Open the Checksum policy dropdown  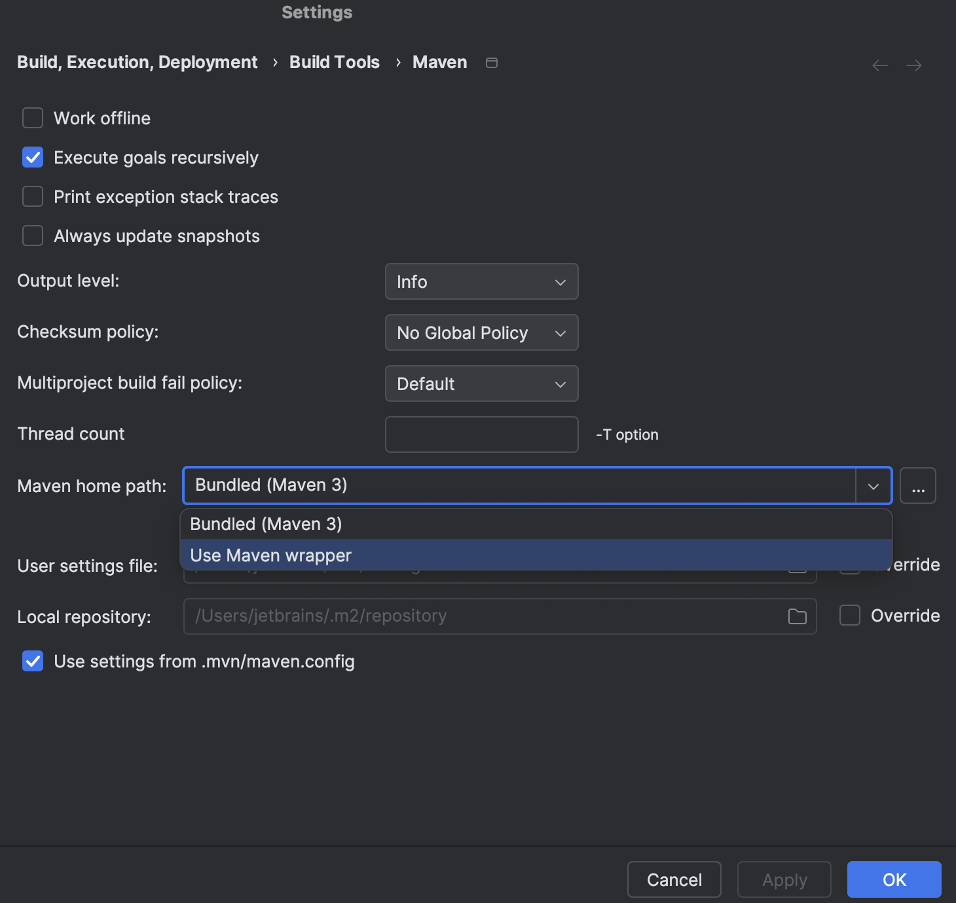coord(481,332)
